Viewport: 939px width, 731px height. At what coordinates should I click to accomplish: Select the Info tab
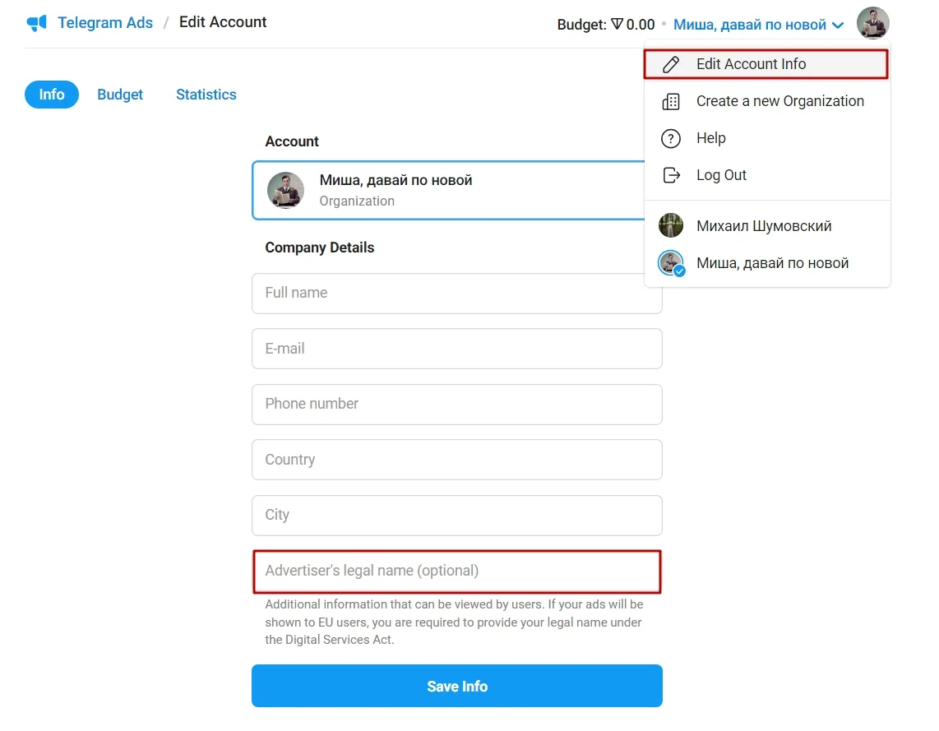pos(52,95)
